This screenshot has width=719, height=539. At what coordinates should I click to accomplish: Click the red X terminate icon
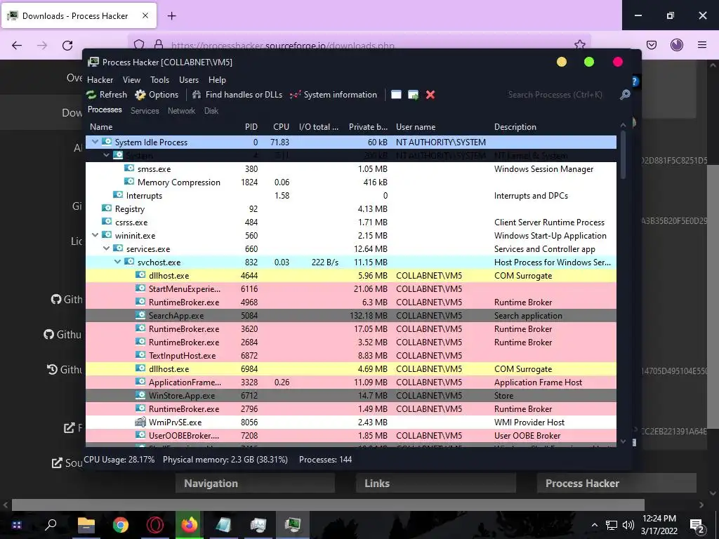tap(430, 95)
